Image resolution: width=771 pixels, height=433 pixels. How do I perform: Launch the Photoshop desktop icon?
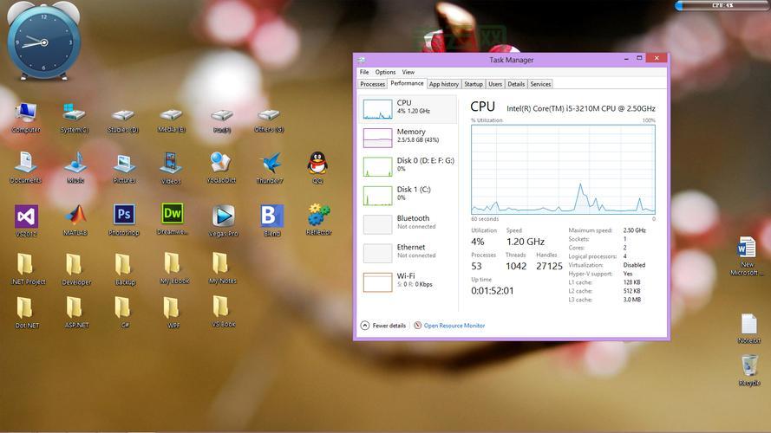click(x=124, y=220)
